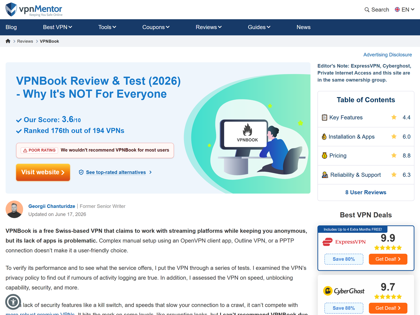
Task: Open Georgii Chanturidze author link
Action: [x=52, y=206]
